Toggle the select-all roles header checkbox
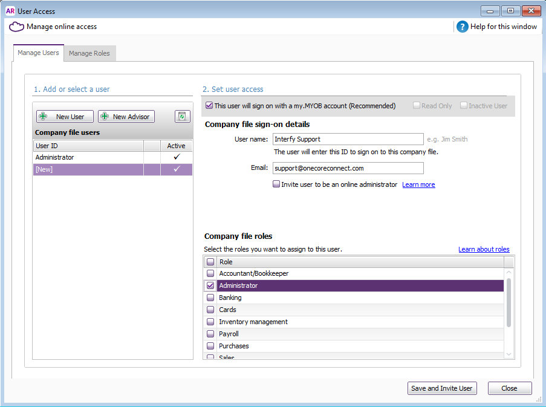 (210, 262)
